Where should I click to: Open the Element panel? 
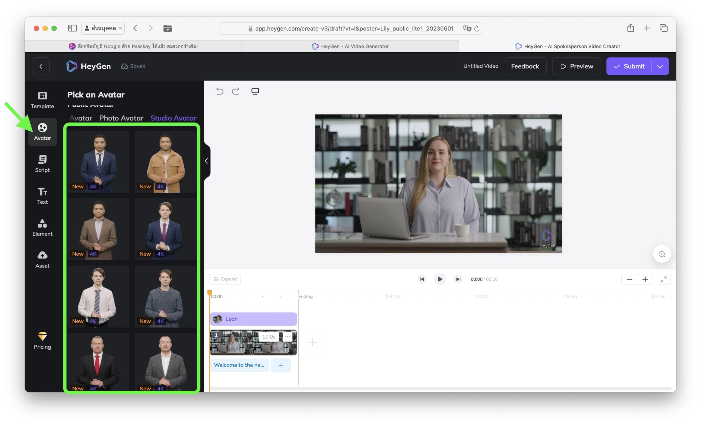pyautogui.click(x=42, y=227)
